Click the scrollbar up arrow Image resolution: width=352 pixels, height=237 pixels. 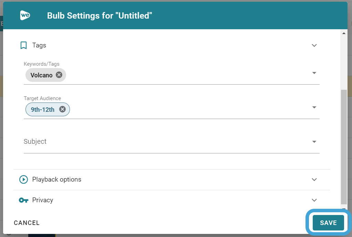(x=344, y=33)
